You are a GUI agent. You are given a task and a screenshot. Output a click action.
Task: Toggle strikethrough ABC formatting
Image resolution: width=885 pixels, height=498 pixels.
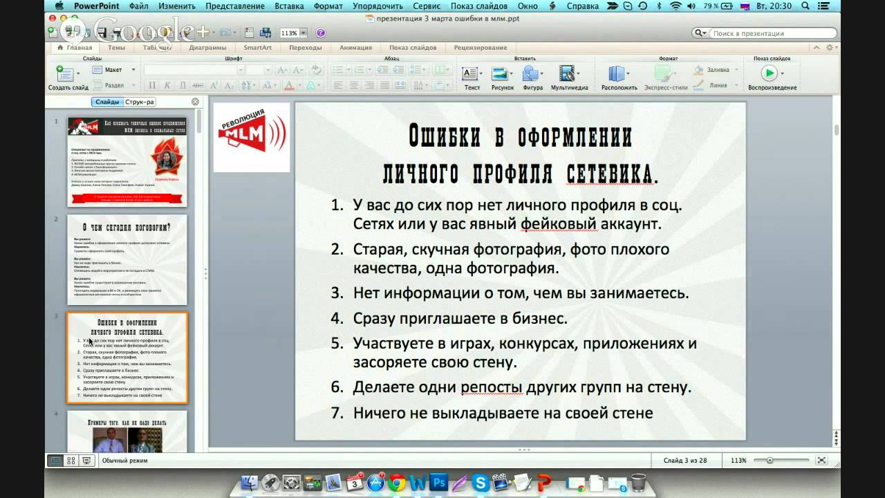198,86
